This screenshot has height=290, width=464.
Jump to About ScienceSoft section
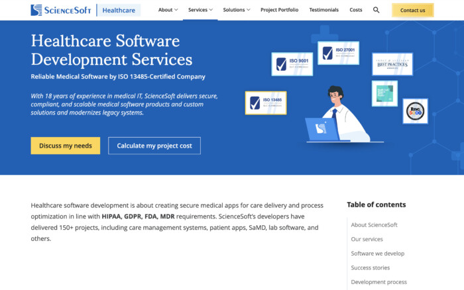click(374, 225)
